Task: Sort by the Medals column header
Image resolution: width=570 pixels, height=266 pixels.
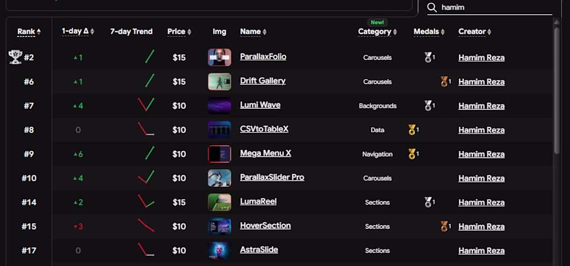Action: tap(426, 32)
